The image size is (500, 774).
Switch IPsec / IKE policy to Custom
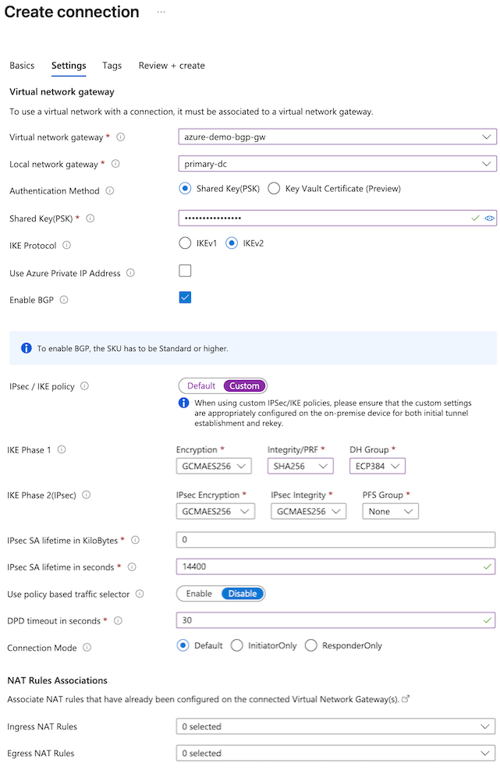pyautogui.click(x=244, y=386)
